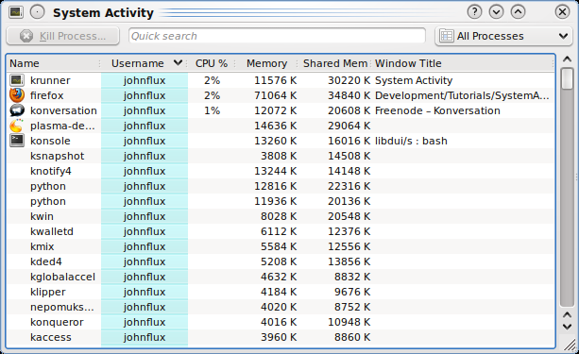Viewport: 579px width, 354px height.
Task: Click the konsole terminal icon
Action: click(x=17, y=141)
